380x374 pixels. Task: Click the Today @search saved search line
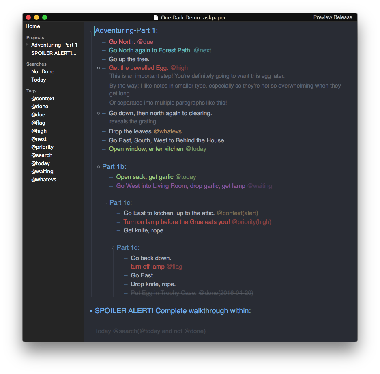coord(150,331)
